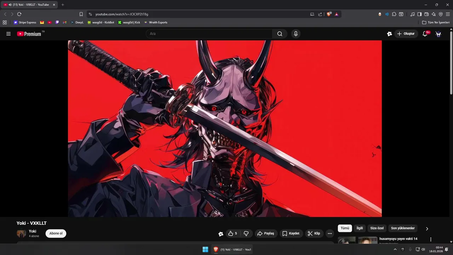Show more filter chips with right chevron
This screenshot has height=255, width=453.
pyautogui.click(x=427, y=229)
